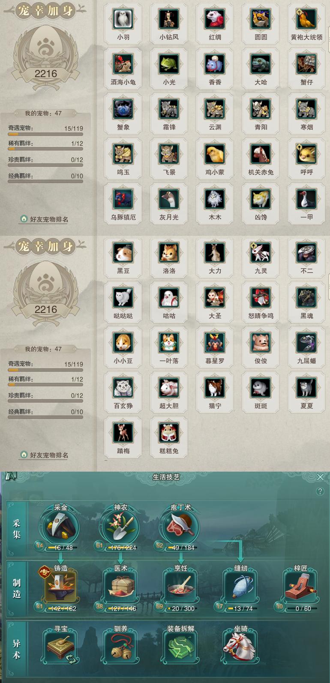Select the 铸造 forging skill icon
The width and height of the screenshot is (330, 683).
point(60,587)
